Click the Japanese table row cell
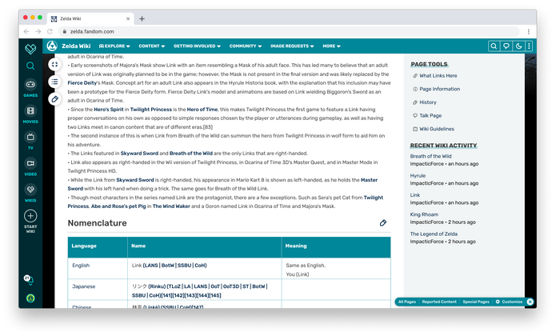The image size is (560, 336). (x=98, y=290)
